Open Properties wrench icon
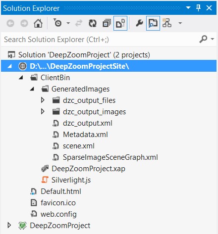This screenshot has width=218, height=234. tap(139, 23)
